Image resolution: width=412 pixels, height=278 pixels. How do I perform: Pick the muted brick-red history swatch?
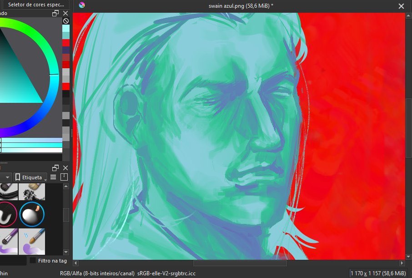66,57
